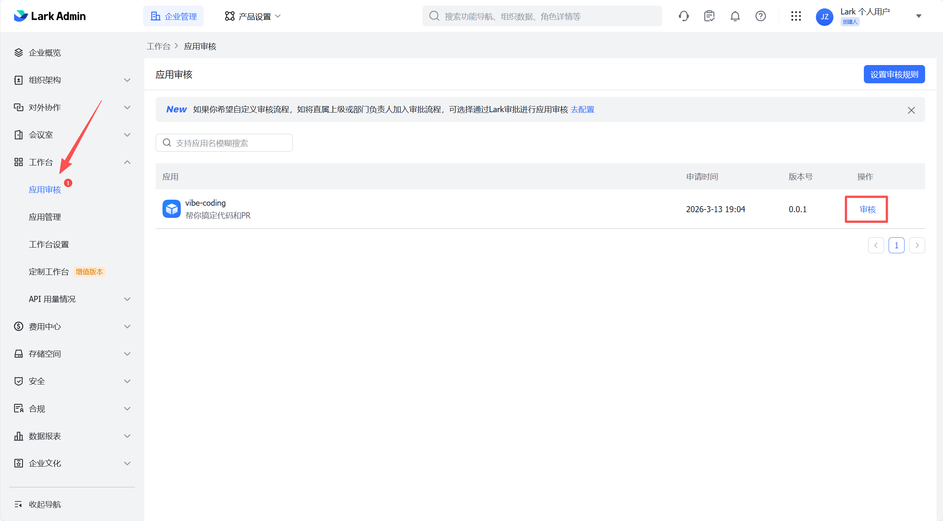
Task: Select 应用管理 in the sidebar
Action: pyautogui.click(x=45, y=217)
